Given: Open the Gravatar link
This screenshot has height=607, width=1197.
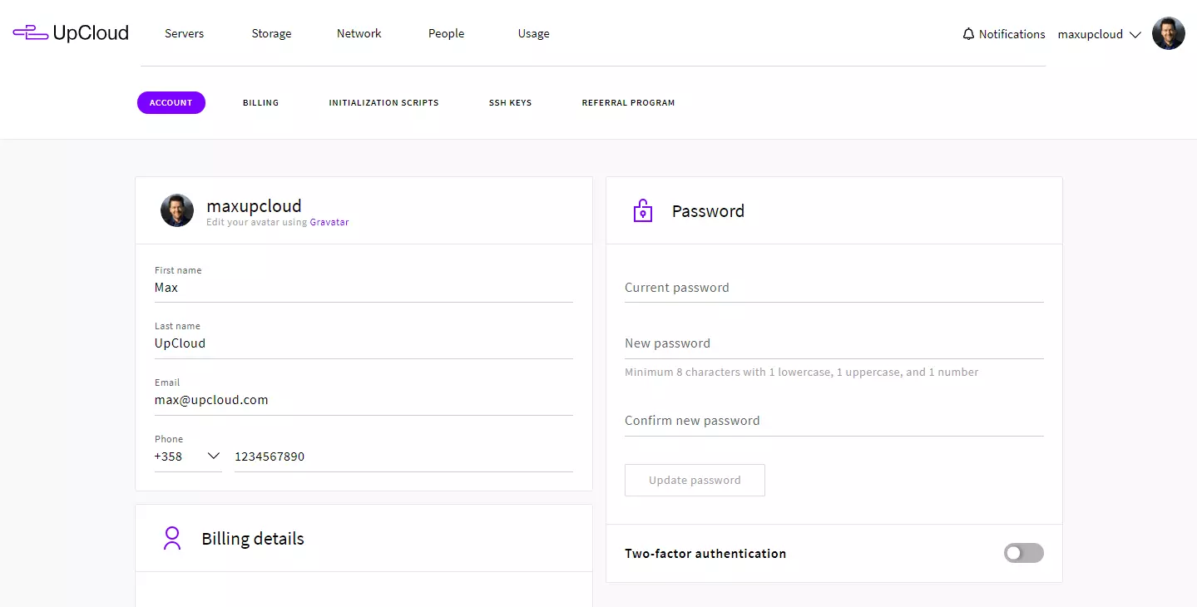Looking at the screenshot, I should coord(329,222).
